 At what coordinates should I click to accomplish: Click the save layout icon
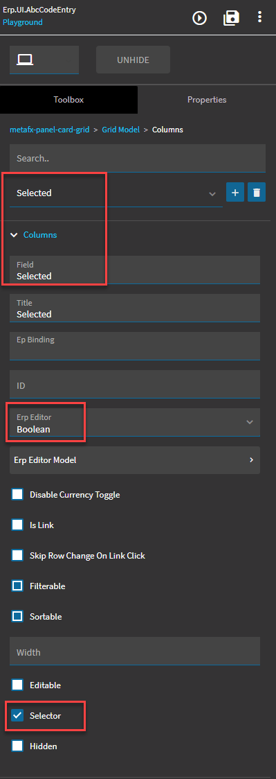(x=232, y=19)
